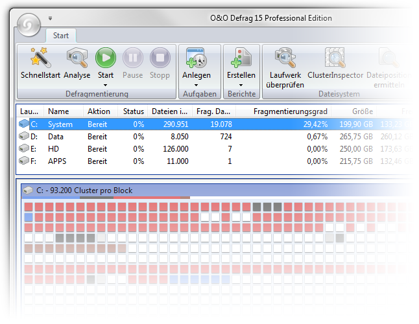Click the 215,75 GB size value
Image resolution: width=419 pixels, height=324 pixels.
pyautogui.click(x=356, y=161)
